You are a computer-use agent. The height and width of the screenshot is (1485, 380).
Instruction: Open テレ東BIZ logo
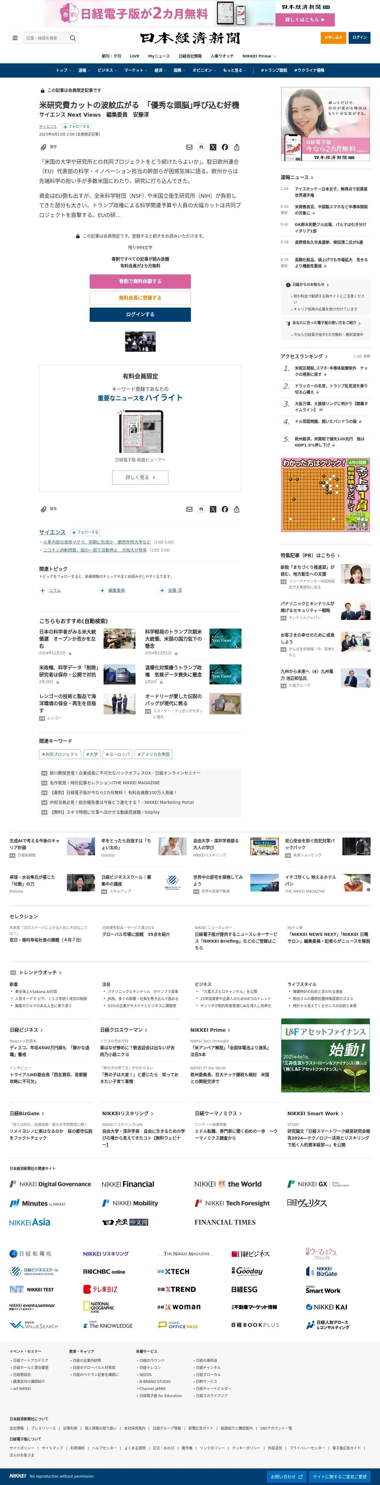click(100, 1289)
